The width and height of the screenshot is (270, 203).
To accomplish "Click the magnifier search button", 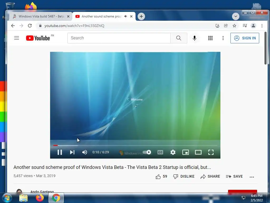I will pos(179,38).
